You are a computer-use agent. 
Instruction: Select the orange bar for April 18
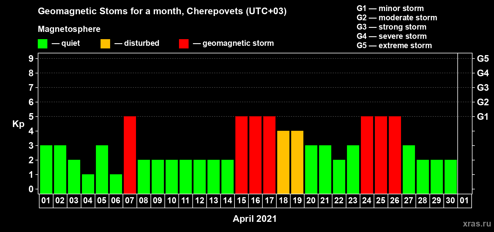coord(283,162)
